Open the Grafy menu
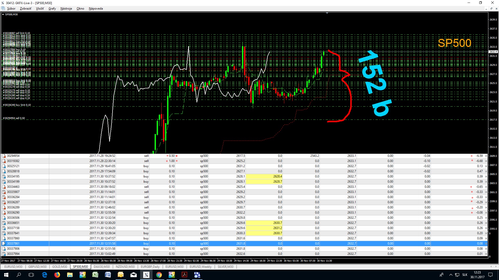The height and width of the screenshot is (280, 499). tap(52, 9)
